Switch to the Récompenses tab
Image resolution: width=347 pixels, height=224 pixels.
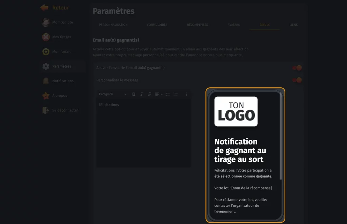197,25
